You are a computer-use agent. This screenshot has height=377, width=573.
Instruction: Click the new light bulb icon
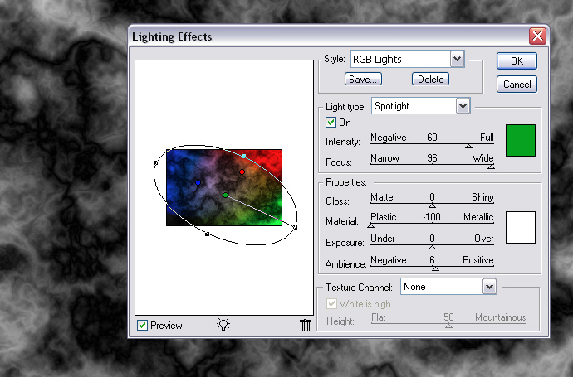(223, 324)
